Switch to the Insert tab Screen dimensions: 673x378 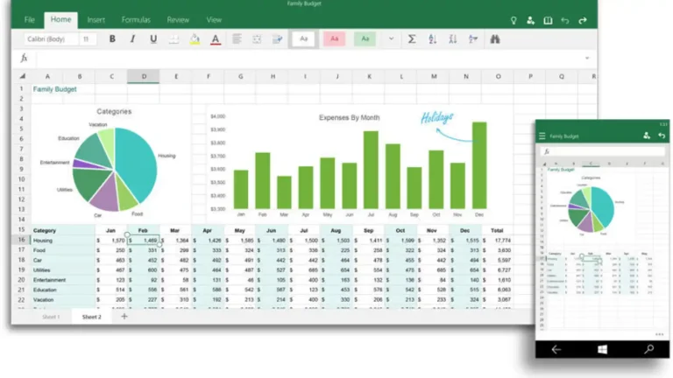coord(96,20)
